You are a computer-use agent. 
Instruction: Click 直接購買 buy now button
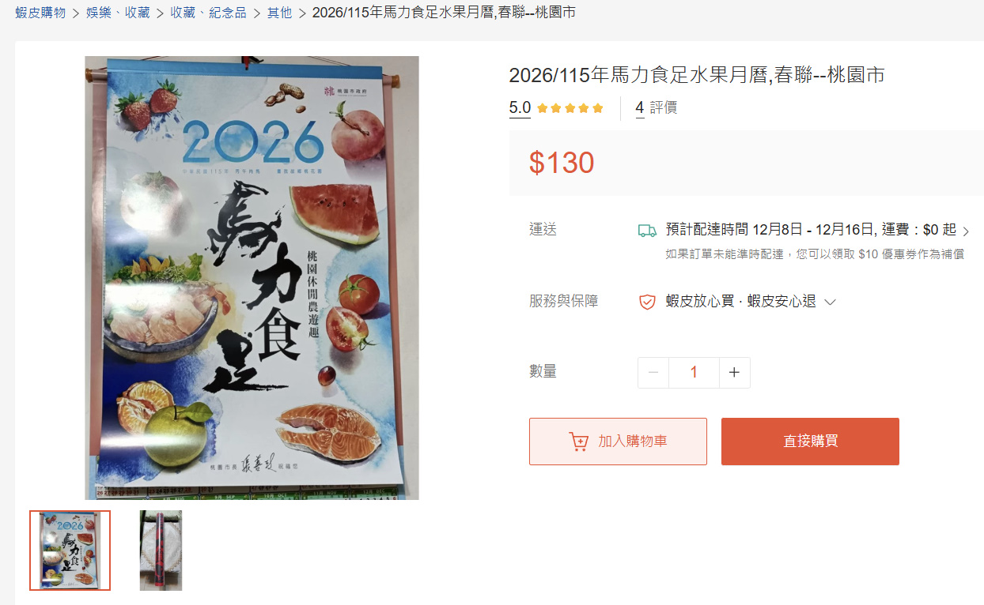[810, 442]
